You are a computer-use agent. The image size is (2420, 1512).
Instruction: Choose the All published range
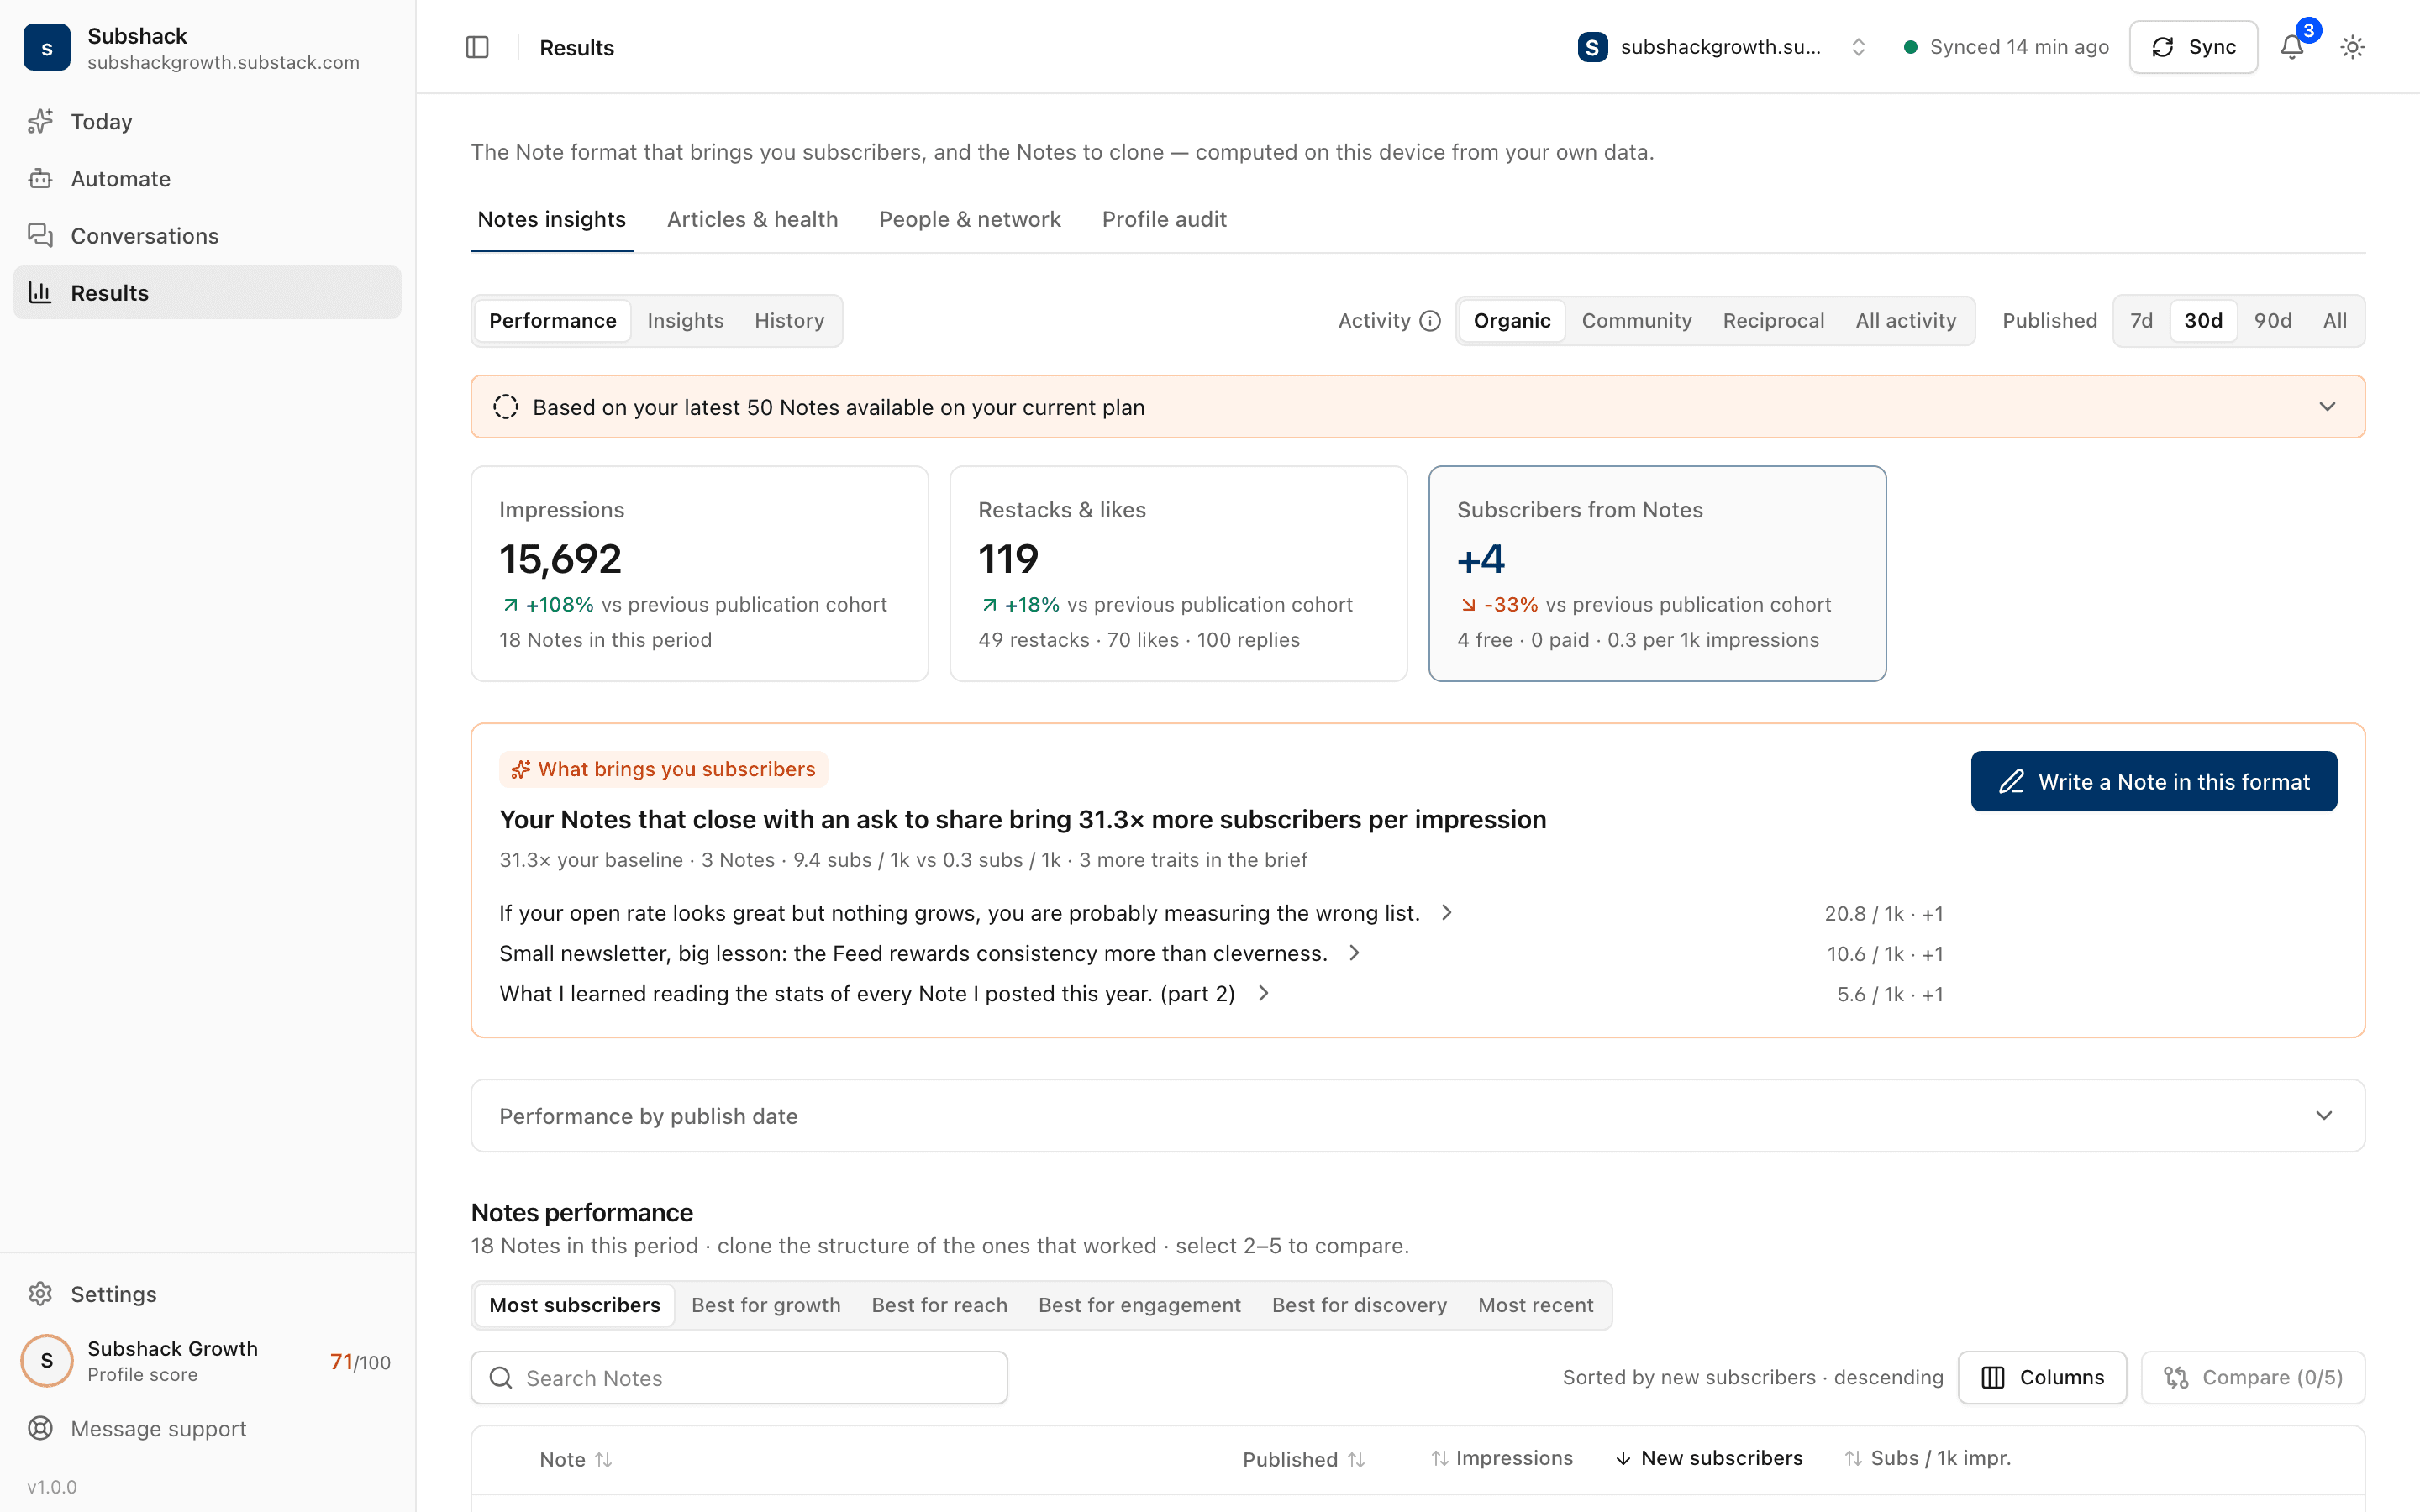point(2334,321)
